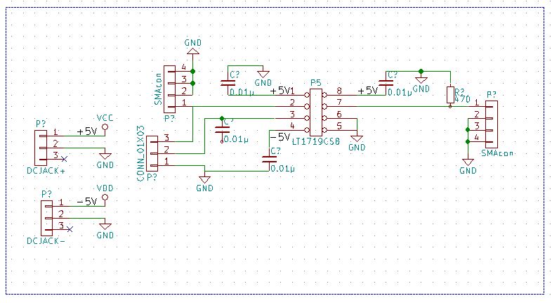The width and height of the screenshot is (552, 303).
Task: Click the VCC label text
Action: point(105,118)
